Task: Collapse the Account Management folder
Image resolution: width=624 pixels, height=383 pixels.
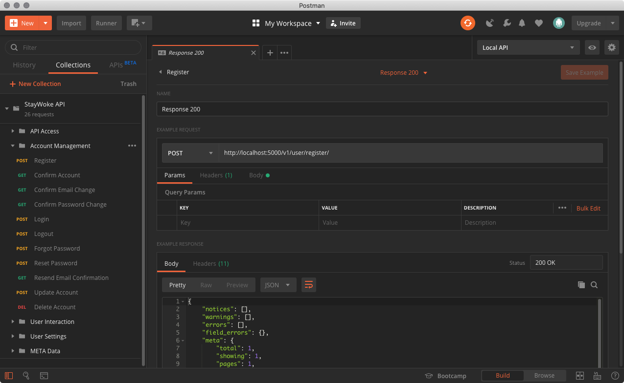Action: [12, 146]
